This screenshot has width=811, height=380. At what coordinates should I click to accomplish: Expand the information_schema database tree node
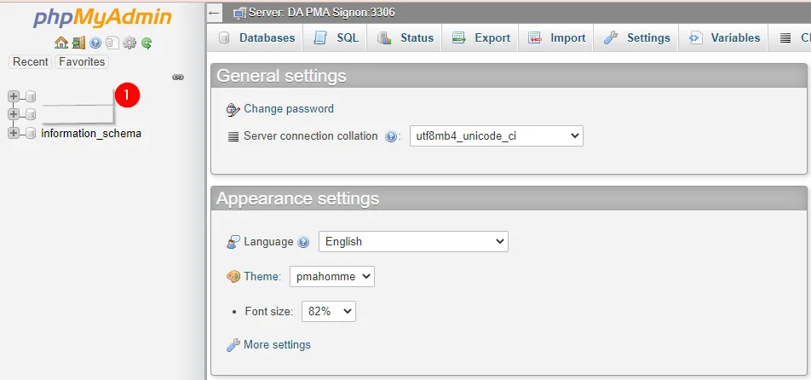14,134
